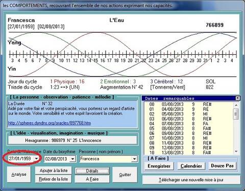Click day 22 on the biorhythm axis
The image size is (245, 191).
click(x=144, y=60)
